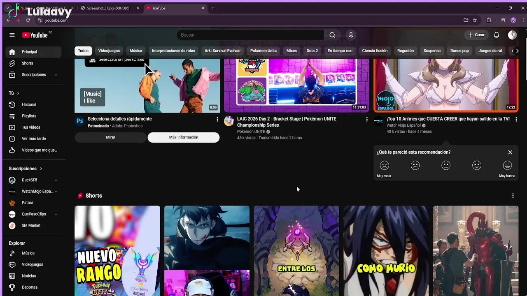Go to Suscripciones in sidebar
The height and width of the screenshot is (296, 527).
coord(33,75)
